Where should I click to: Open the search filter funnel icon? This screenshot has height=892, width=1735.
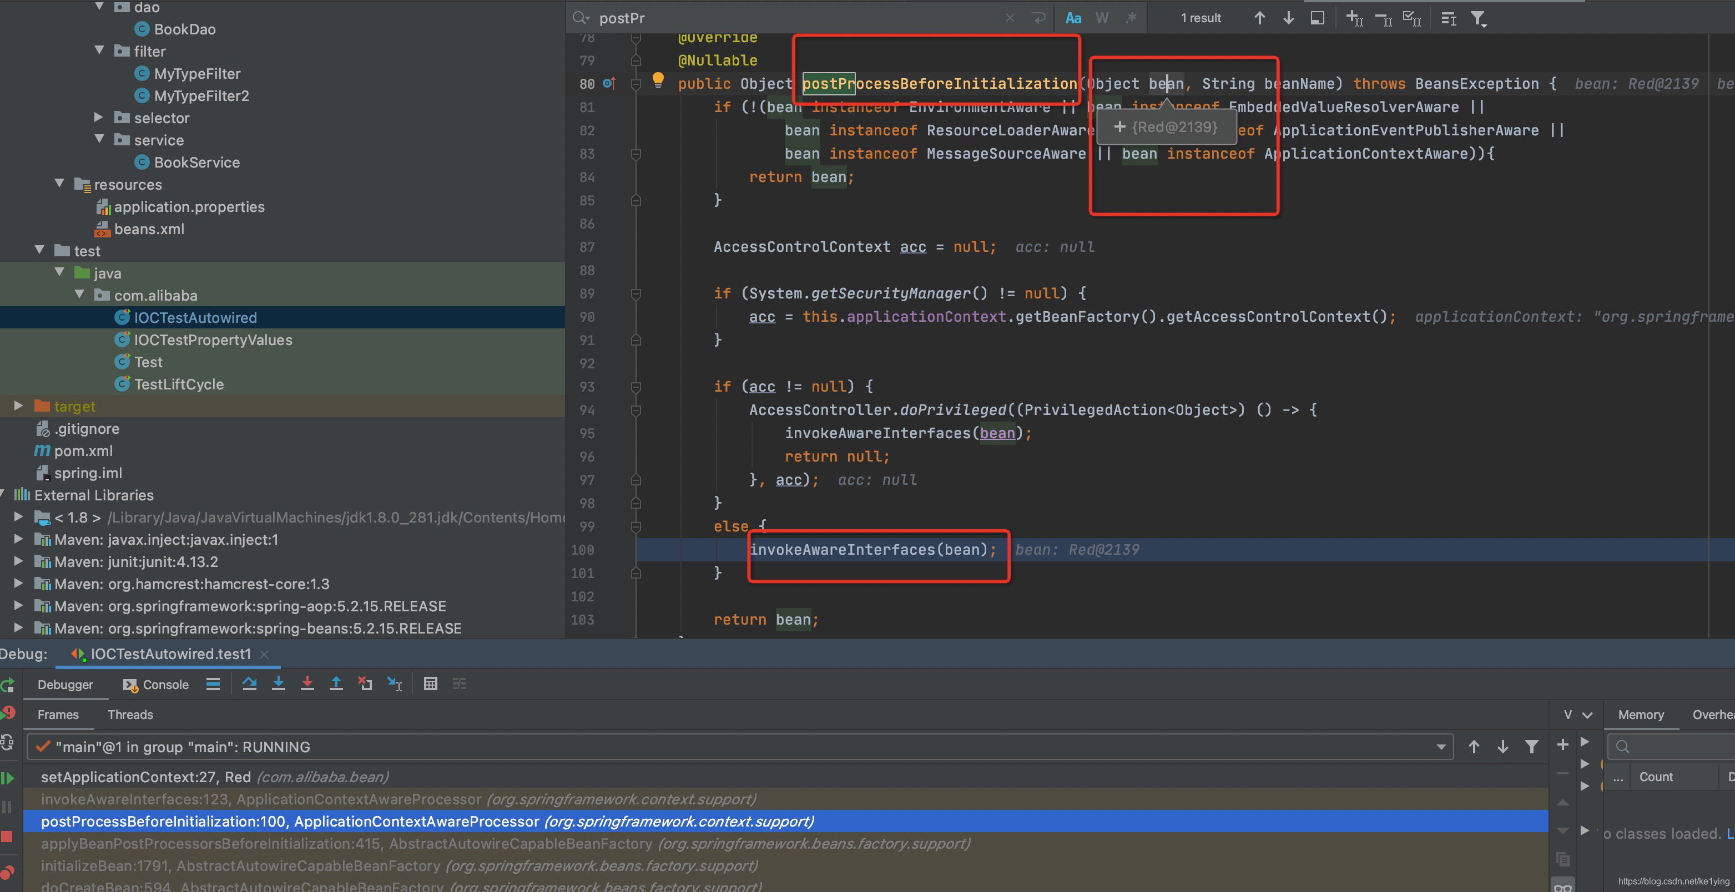click(x=1477, y=18)
